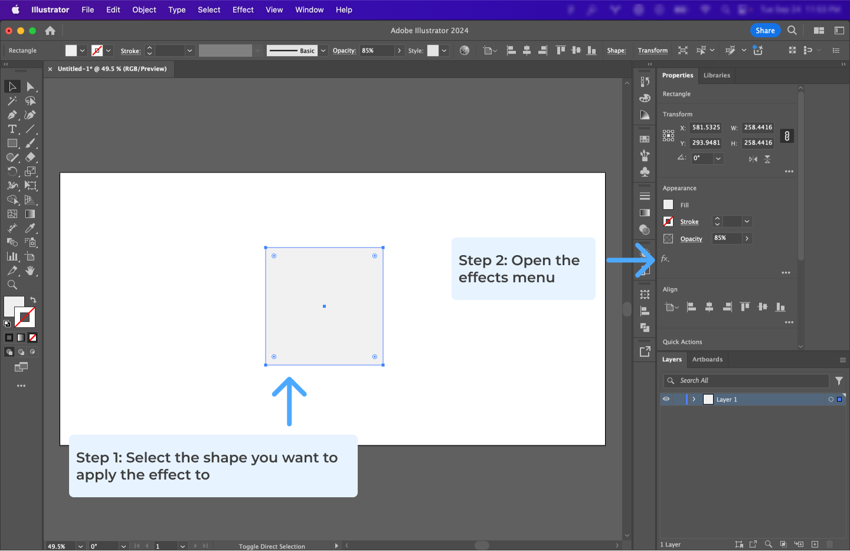Expand Layer 1 contents

coord(694,399)
